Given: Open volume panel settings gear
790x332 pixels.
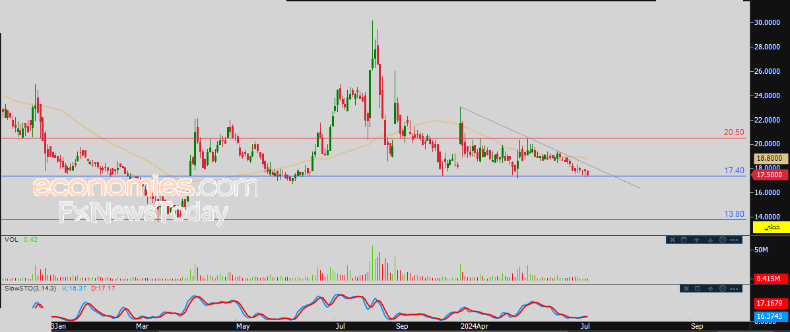Looking at the screenshot, I should coord(722,240).
